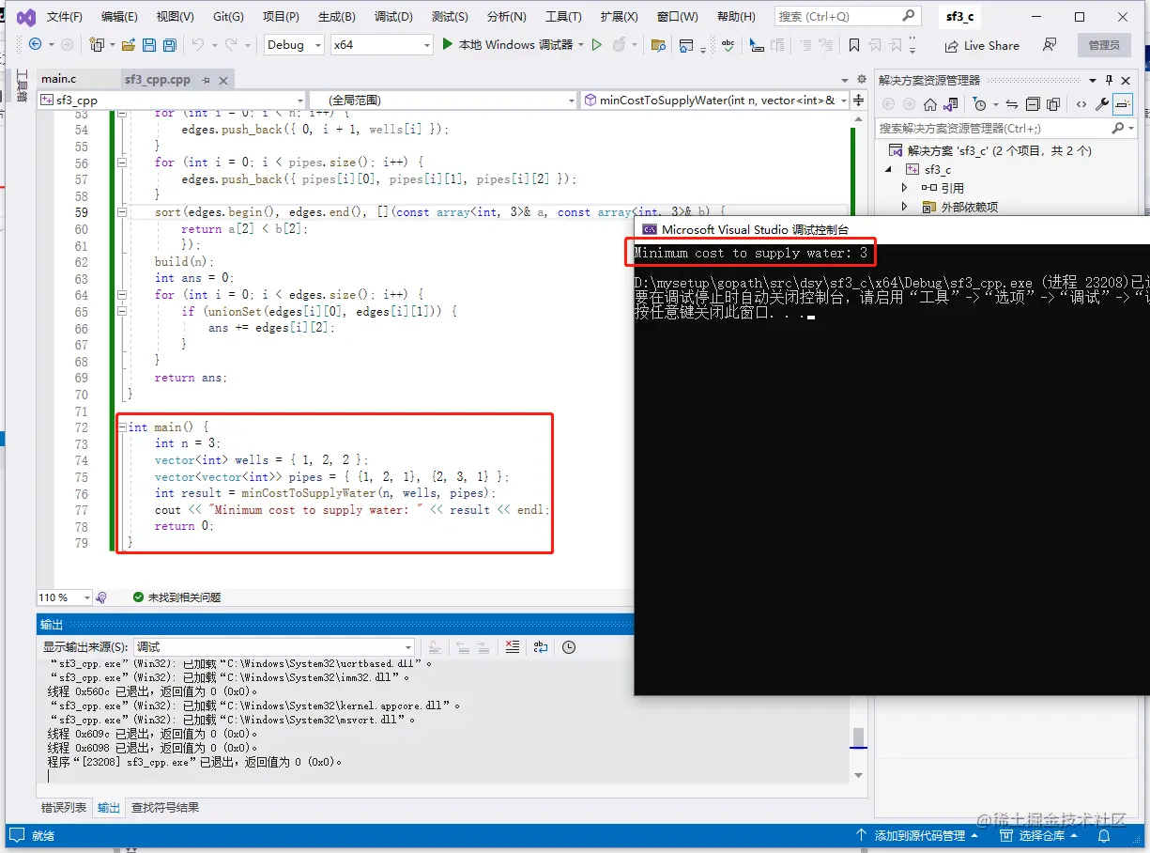Collapse the sort lambda fold at line 59
Image resolution: width=1150 pixels, height=853 pixels.
[x=122, y=212]
